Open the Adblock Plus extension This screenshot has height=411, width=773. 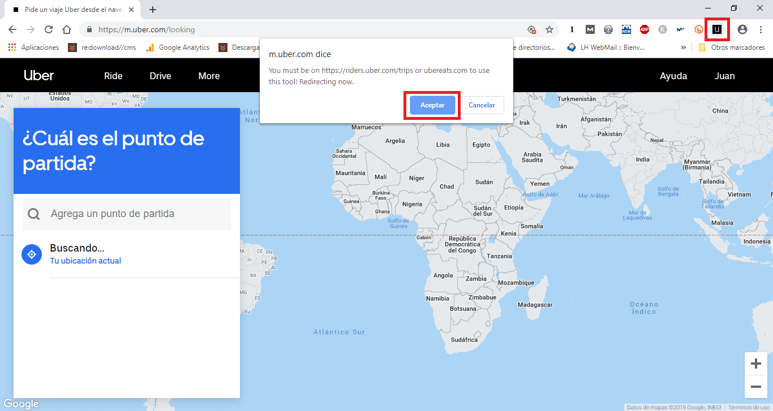coord(645,29)
